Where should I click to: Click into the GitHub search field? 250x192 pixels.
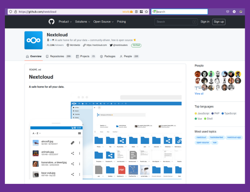176,22
